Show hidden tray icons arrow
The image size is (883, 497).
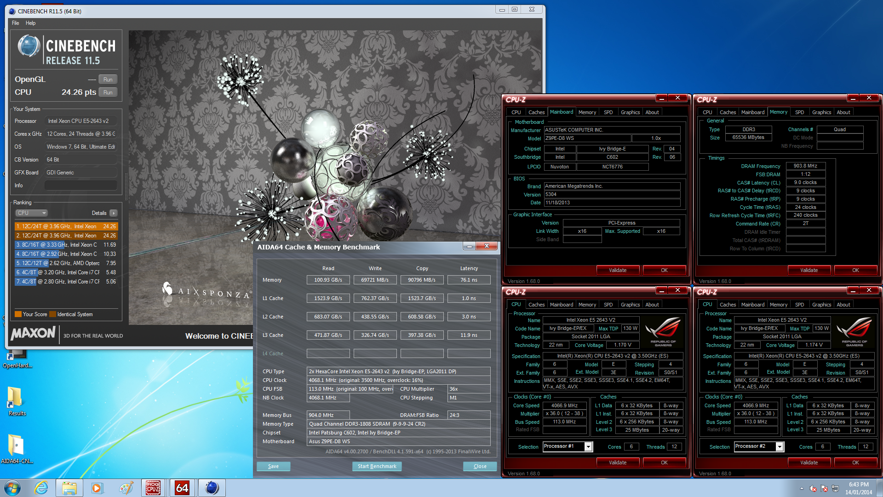point(802,488)
